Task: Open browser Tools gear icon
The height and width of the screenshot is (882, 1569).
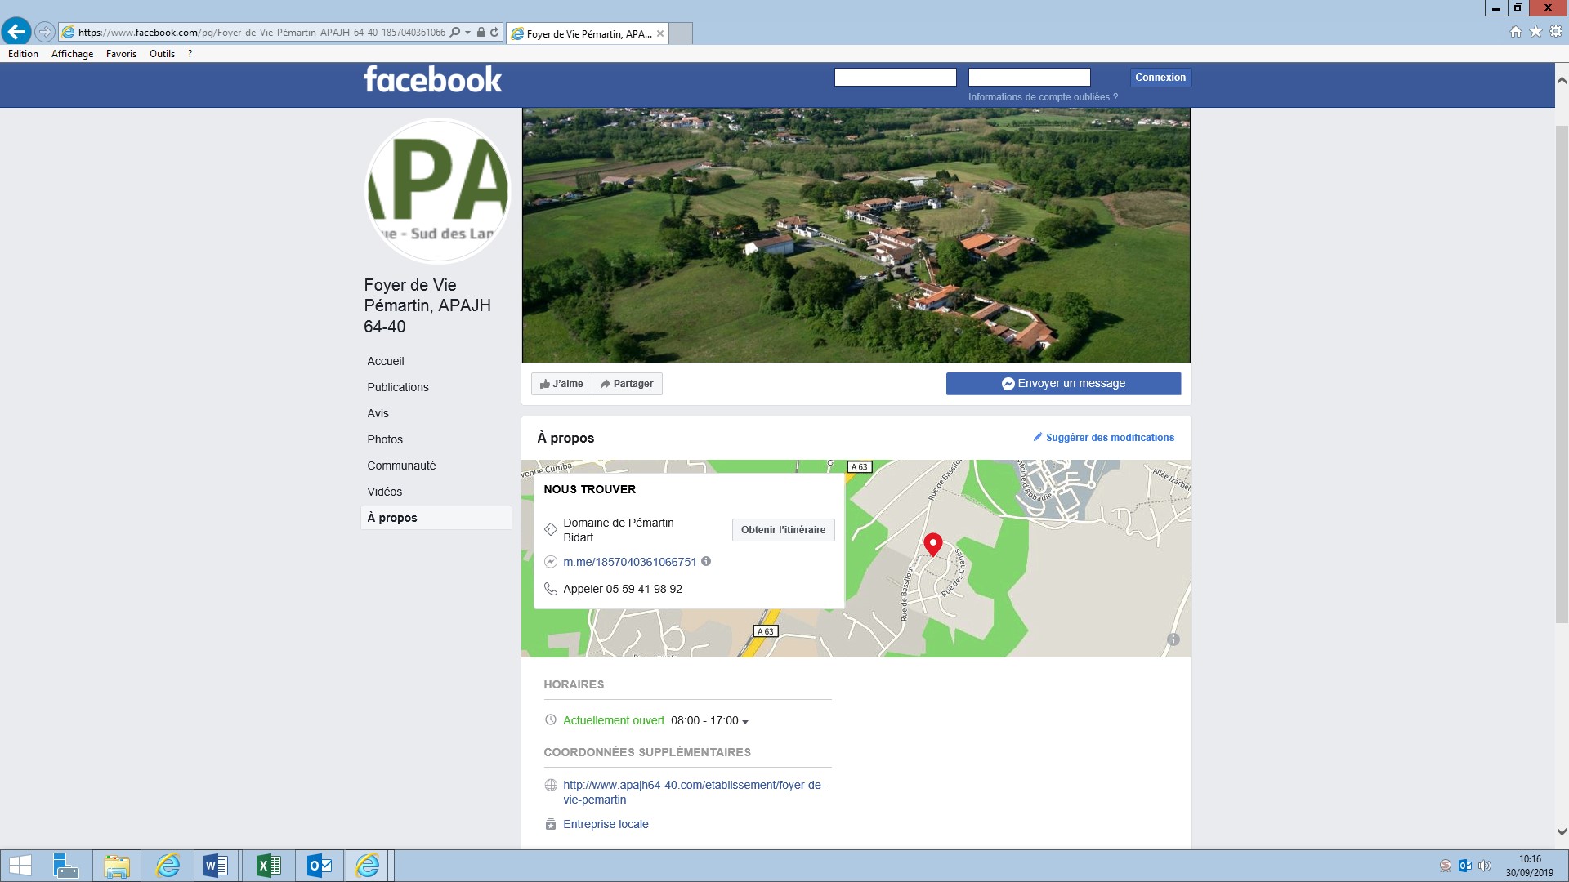Action: tap(1556, 32)
